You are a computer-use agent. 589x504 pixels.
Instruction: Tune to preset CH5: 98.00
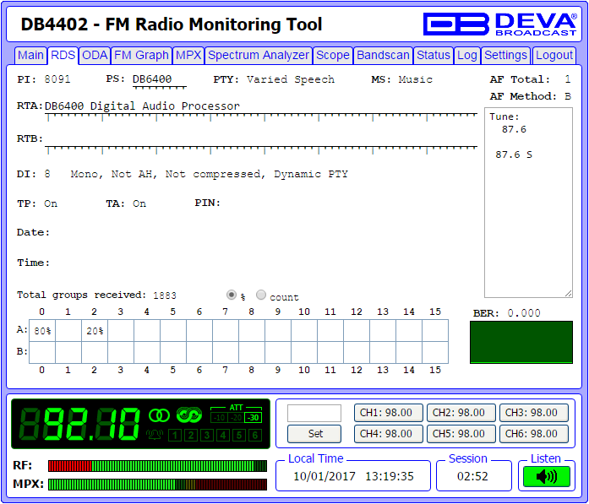tap(461, 434)
